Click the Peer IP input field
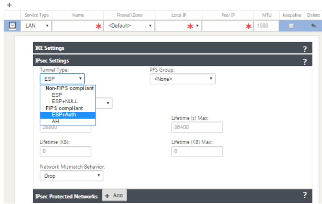 pos(224,26)
